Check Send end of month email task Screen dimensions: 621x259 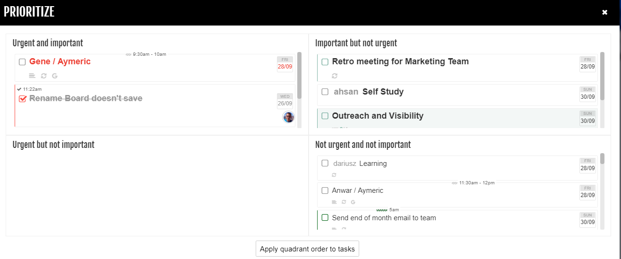point(325,217)
